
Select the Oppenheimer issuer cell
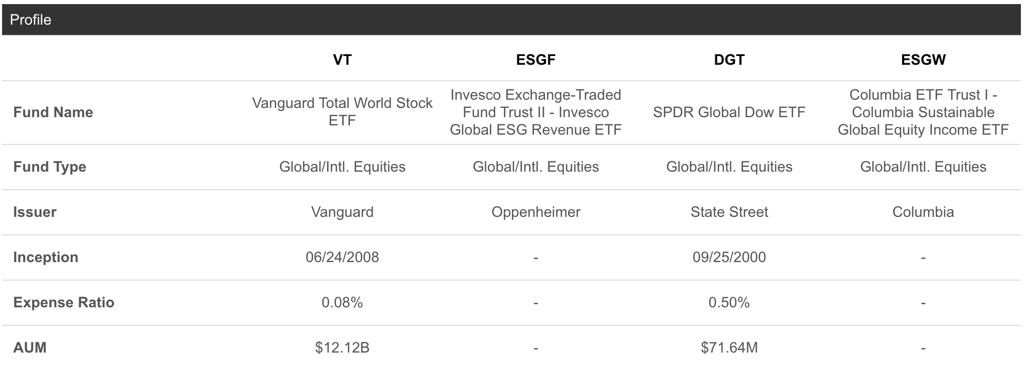tap(536, 212)
